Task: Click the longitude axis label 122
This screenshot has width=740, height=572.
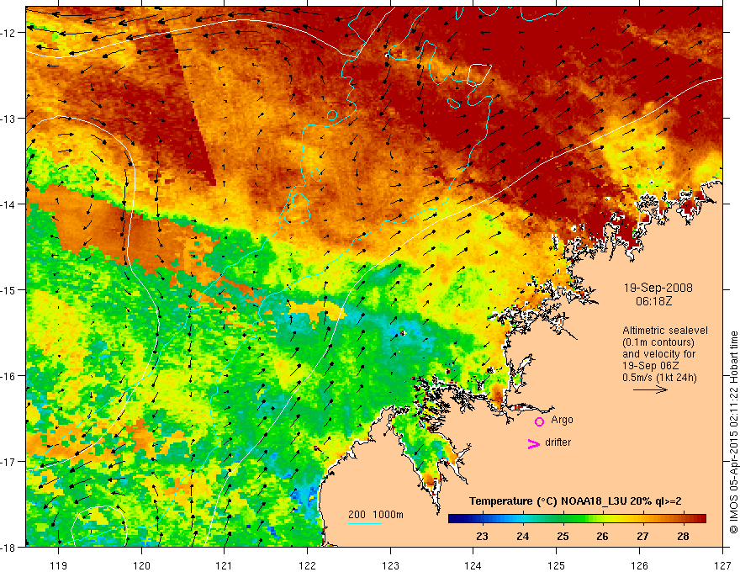Action: [x=307, y=565]
